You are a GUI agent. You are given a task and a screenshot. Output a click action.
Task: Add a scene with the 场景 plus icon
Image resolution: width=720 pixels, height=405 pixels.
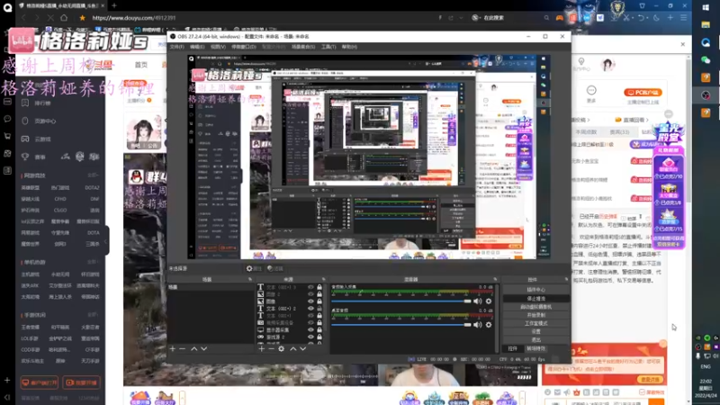(173, 349)
